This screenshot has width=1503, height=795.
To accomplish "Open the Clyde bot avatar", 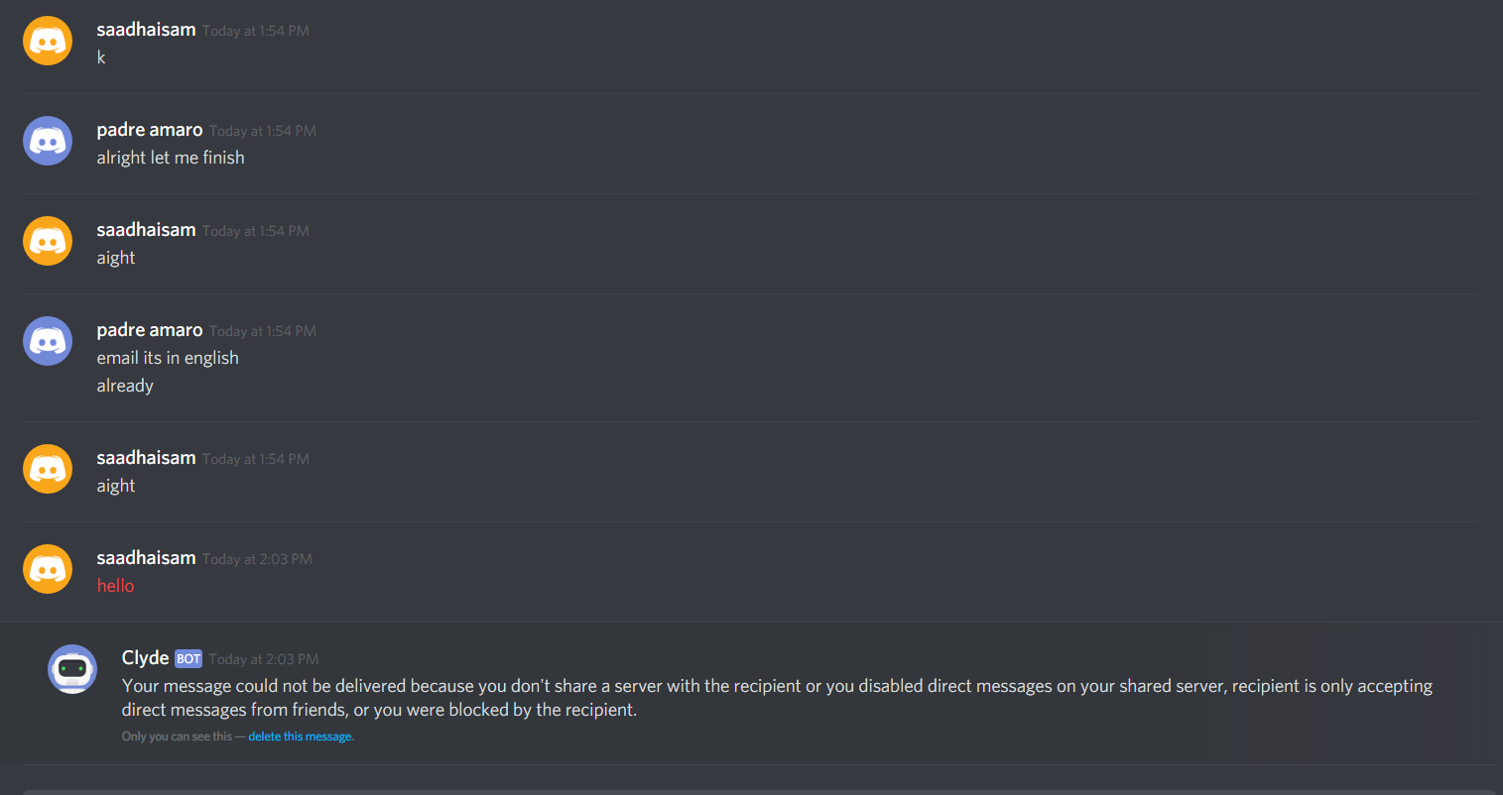I will [x=72, y=669].
